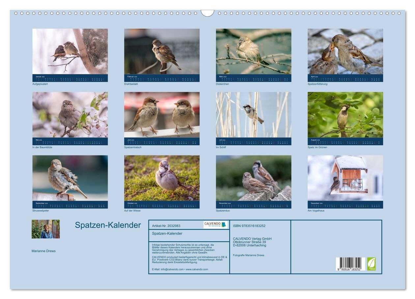This screenshot has width=415, height=299.
Task: Click the www.calvendo.com email and website line
Action: tap(180, 269)
